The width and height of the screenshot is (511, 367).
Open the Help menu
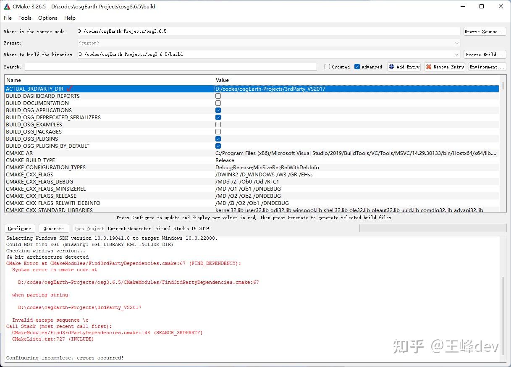pos(70,18)
